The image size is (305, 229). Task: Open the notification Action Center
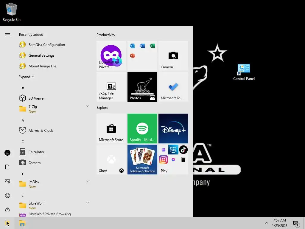[296, 223]
